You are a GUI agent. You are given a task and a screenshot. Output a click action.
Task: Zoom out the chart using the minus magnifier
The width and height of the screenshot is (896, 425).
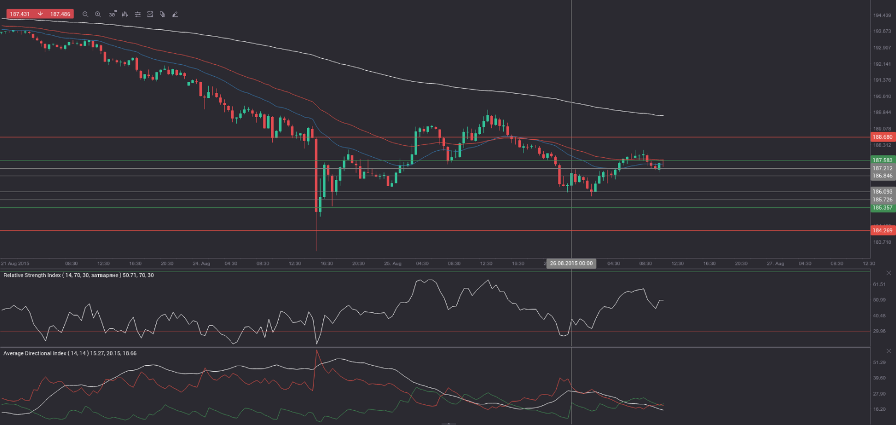pyautogui.click(x=85, y=14)
